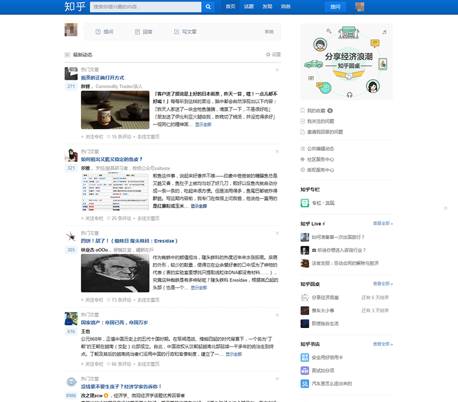458x402 pixels.
Task: Expand 显示全部 for the 煎茶 article
Action: coord(203,124)
